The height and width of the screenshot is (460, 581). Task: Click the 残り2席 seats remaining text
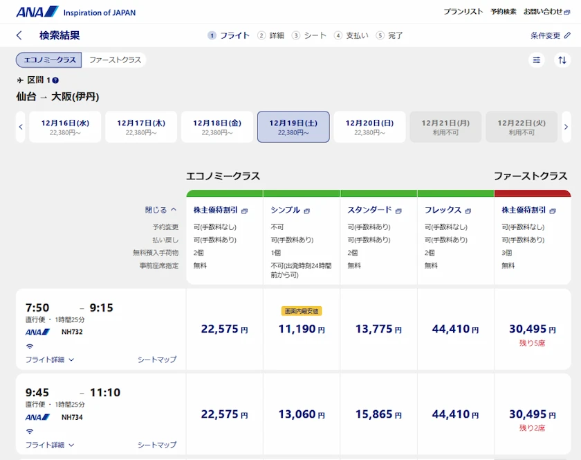[x=532, y=428]
